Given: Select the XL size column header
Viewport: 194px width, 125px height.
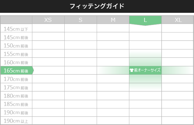Looking at the screenshot, I should coord(178,20).
